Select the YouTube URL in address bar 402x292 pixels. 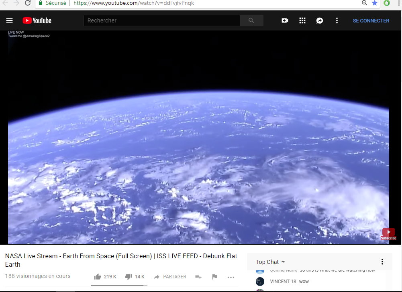pyautogui.click(x=134, y=3)
